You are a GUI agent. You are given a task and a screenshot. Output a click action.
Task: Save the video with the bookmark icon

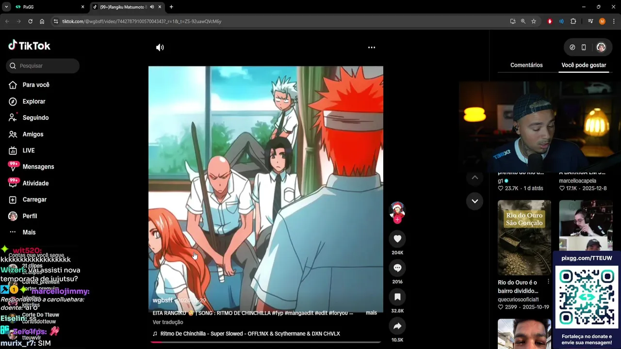click(x=397, y=297)
